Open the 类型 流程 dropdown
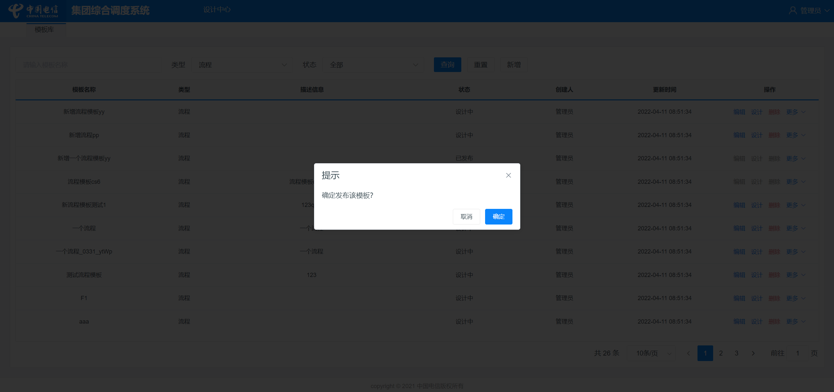 click(242, 65)
